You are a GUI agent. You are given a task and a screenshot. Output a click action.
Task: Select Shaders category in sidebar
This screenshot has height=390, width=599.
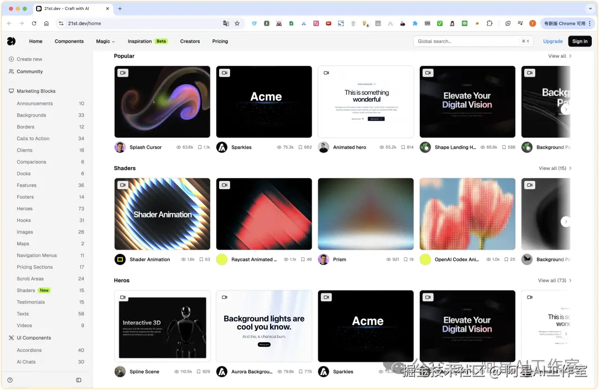point(26,290)
